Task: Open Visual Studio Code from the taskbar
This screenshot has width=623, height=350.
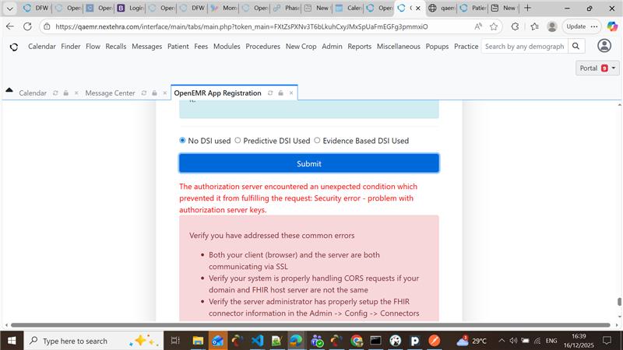Action: (x=257, y=341)
